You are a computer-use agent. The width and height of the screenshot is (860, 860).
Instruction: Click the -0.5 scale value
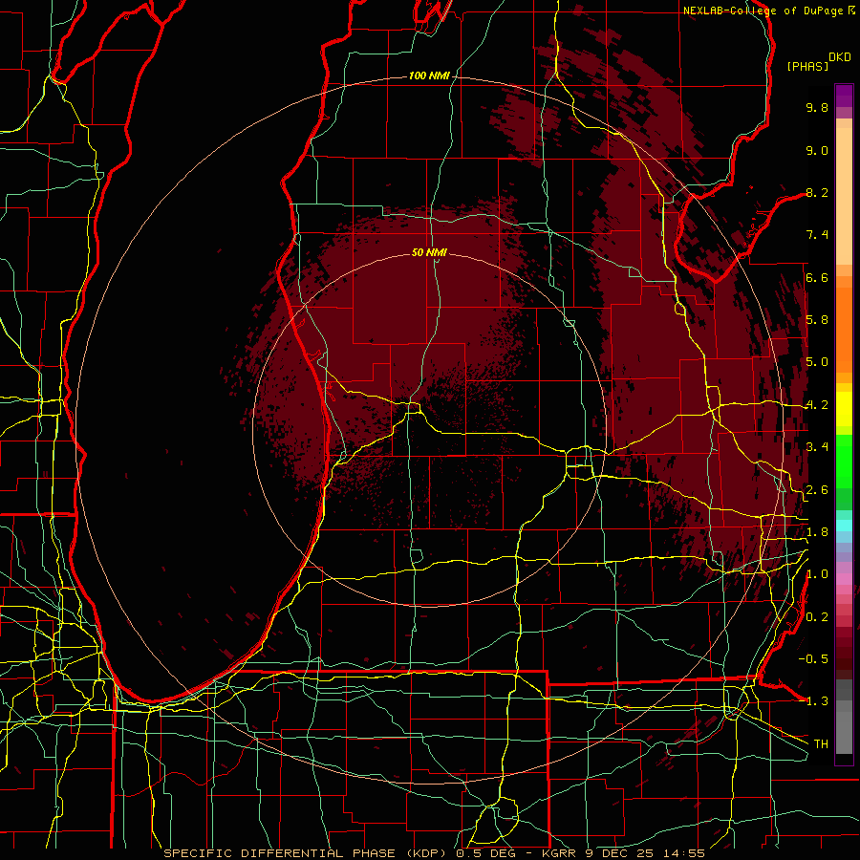[x=813, y=659]
